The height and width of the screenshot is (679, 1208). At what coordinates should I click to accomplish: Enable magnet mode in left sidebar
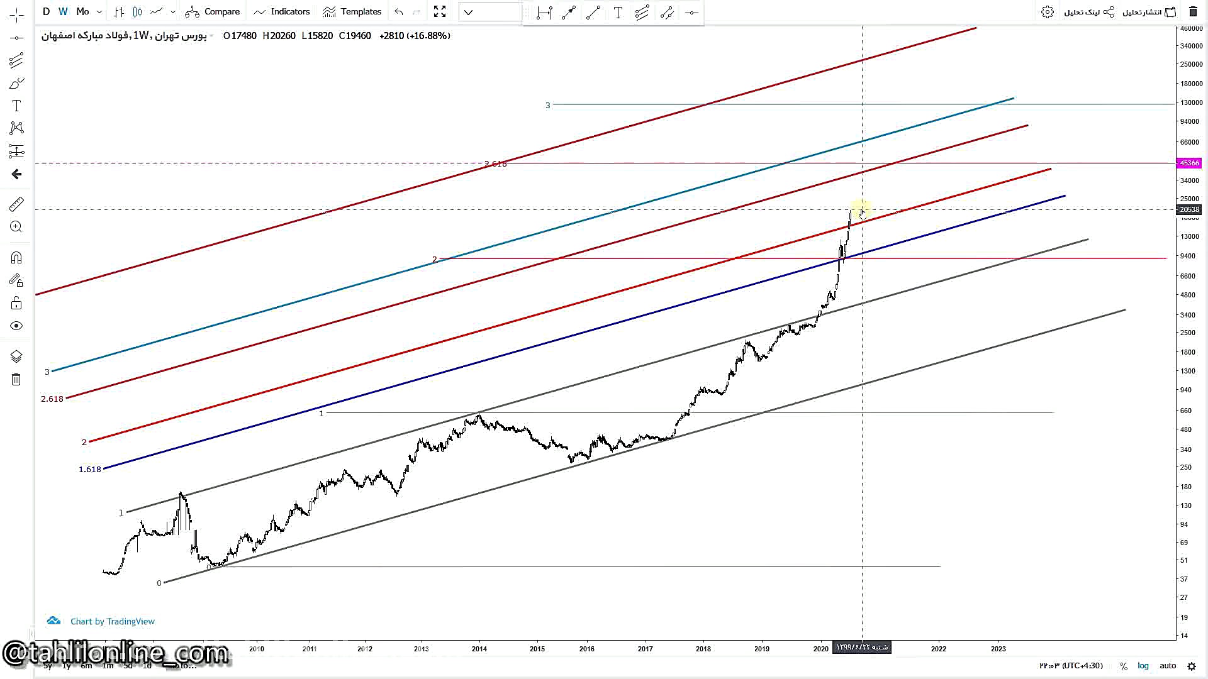point(16,258)
